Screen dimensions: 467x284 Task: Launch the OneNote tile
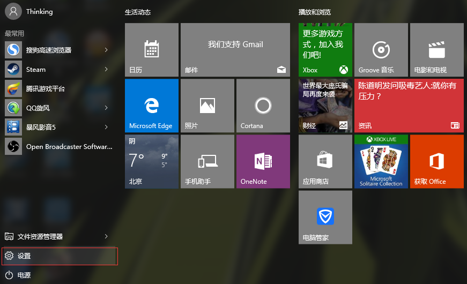click(x=263, y=161)
